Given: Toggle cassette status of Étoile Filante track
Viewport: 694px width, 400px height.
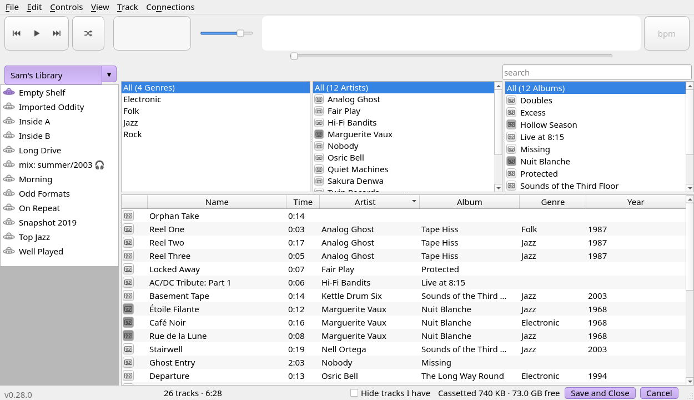Looking at the screenshot, I should coord(128,309).
